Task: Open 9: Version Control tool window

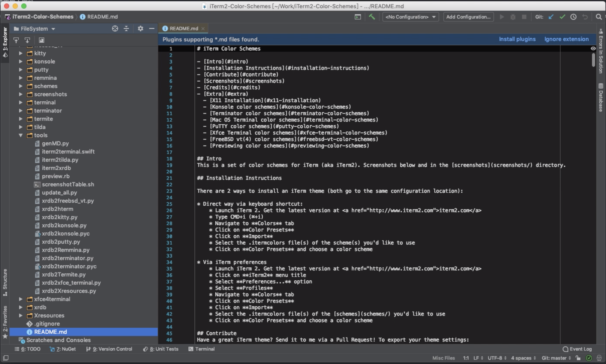Action: (109, 349)
